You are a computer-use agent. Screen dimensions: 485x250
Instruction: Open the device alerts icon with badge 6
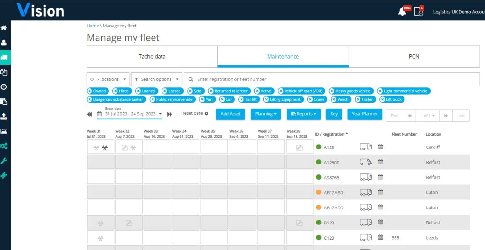click(419, 12)
